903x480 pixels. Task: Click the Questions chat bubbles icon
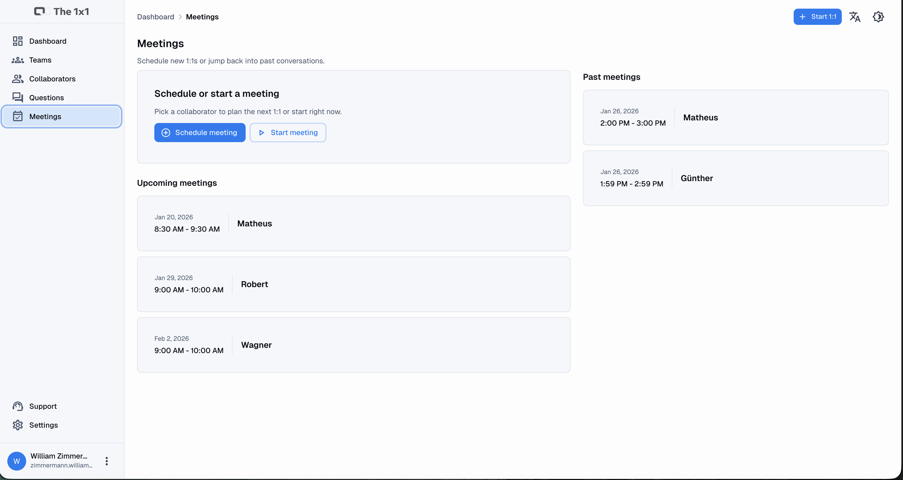(18, 97)
